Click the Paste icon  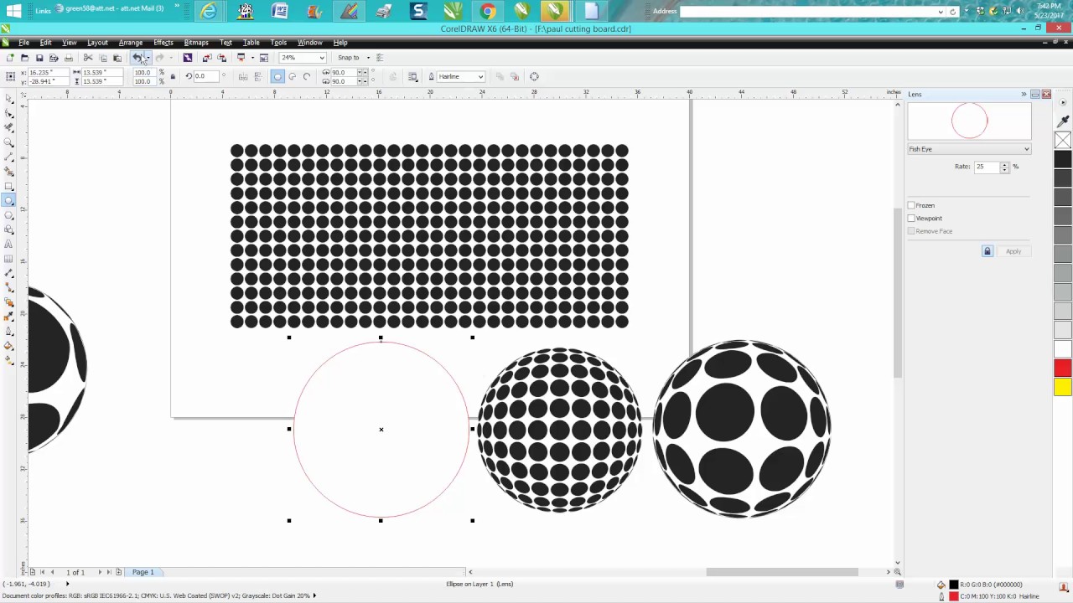point(117,58)
